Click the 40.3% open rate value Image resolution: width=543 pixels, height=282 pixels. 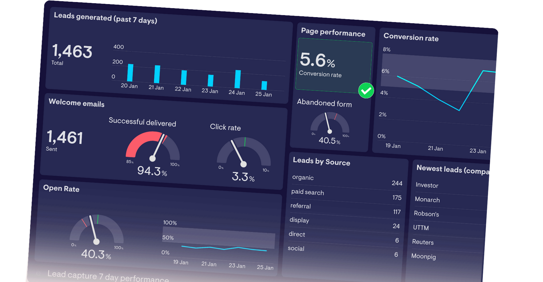pos(96,254)
